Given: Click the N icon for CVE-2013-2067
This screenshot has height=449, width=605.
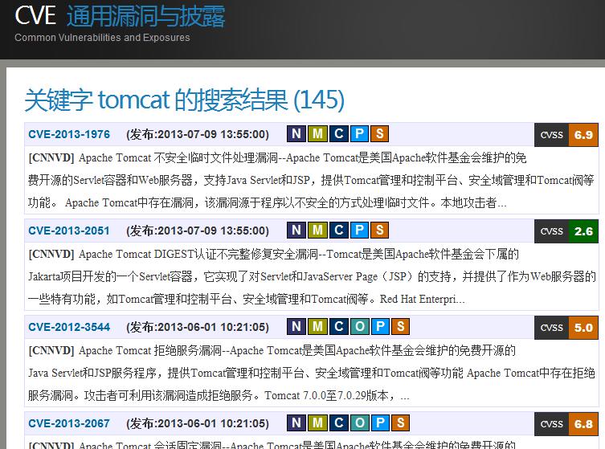Looking at the screenshot, I should pyautogui.click(x=296, y=423).
